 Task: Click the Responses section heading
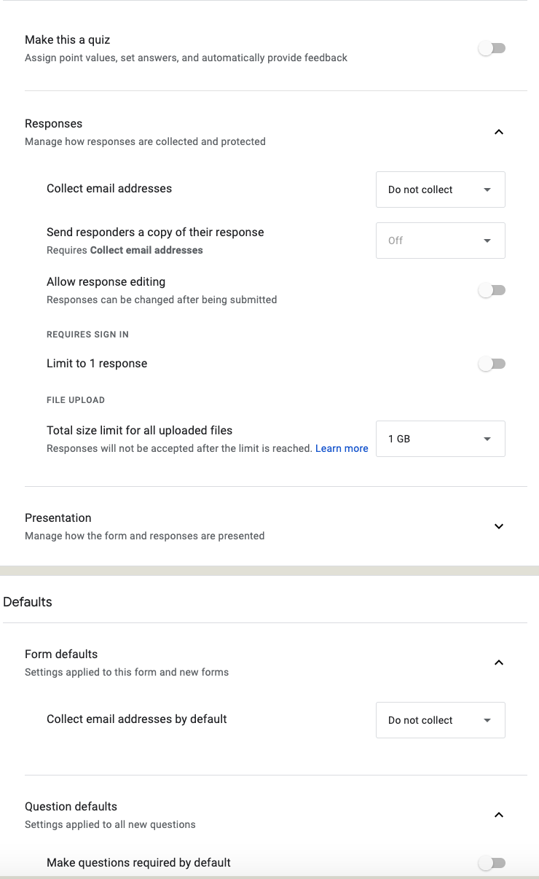click(x=54, y=124)
